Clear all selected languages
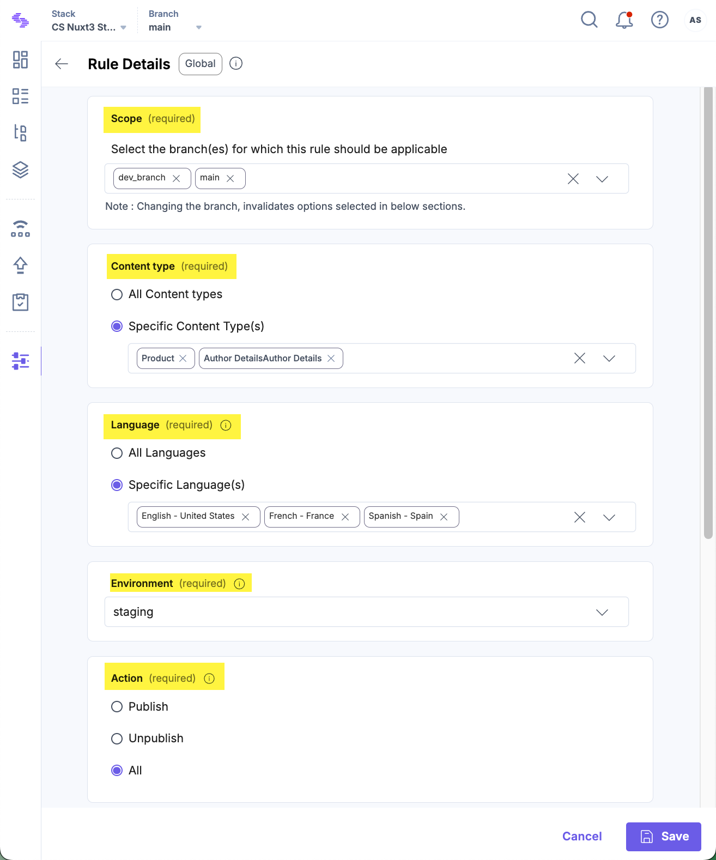This screenshot has height=860, width=716. click(x=580, y=517)
